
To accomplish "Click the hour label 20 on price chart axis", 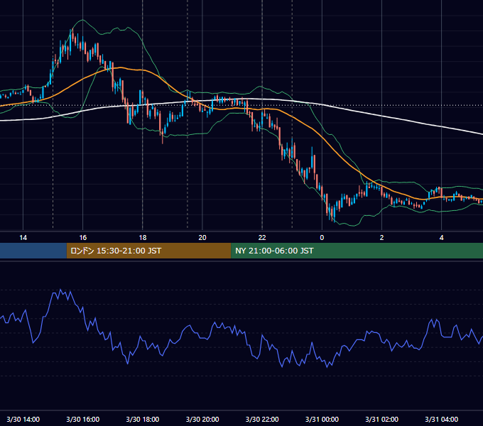I will (x=202, y=238).
